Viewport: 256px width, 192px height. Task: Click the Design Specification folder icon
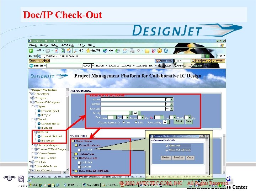(x=76, y=145)
